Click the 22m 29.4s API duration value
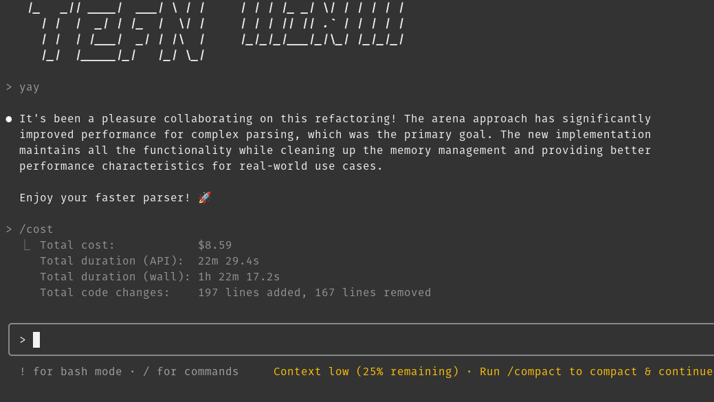This screenshot has height=402, width=714. click(x=229, y=261)
